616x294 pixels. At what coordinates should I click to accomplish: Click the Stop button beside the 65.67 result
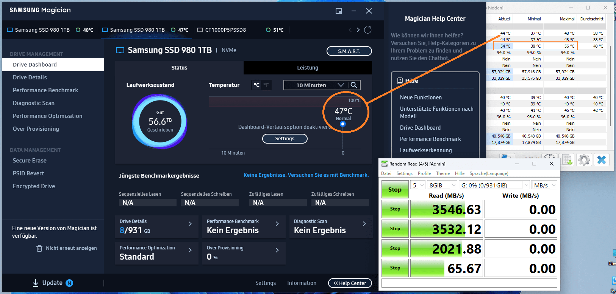click(x=395, y=268)
